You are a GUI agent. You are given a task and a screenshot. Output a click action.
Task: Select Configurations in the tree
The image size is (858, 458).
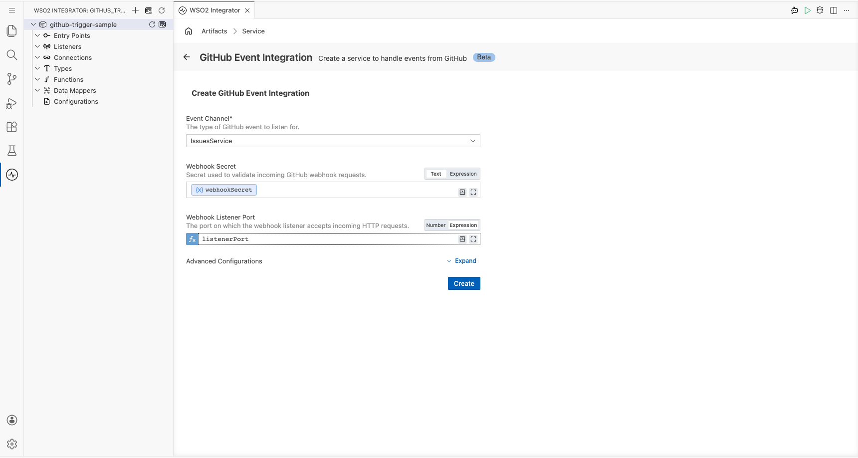(x=76, y=101)
